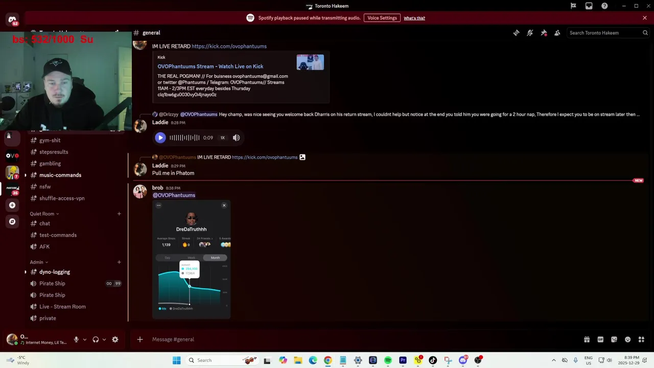This screenshot has height=368, width=654.
Task: Toggle member list icon
Action: click(557, 33)
